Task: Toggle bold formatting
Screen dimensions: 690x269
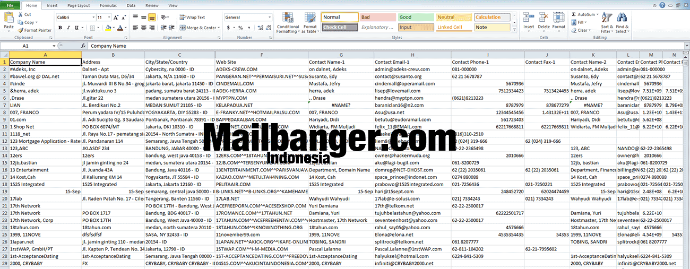Action: pyautogui.click(x=59, y=28)
